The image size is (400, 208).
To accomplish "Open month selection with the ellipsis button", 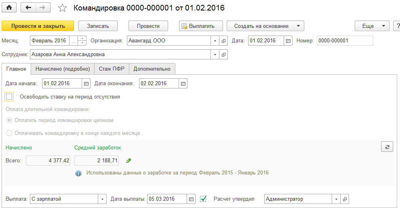I will click(x=74, y=41).
